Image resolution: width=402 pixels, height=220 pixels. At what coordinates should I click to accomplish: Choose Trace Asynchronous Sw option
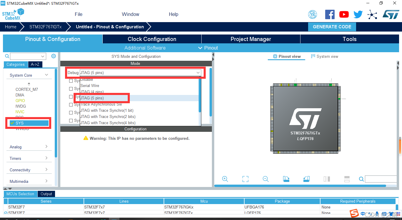(139, 104)
